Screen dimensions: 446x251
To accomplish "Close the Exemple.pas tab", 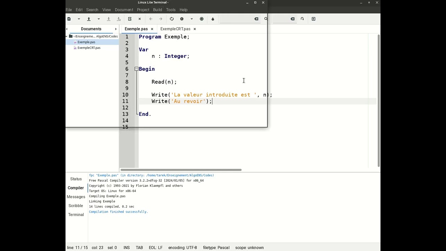I will click(152, 29).
